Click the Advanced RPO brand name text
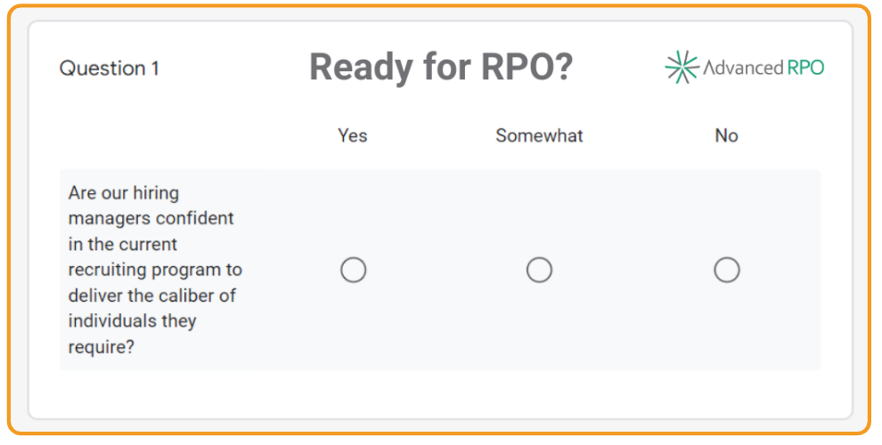 point(764,68)
